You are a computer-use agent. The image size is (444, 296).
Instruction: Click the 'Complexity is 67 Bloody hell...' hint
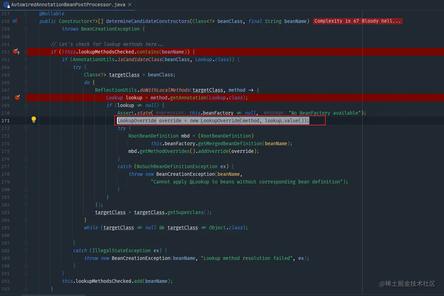[357, 21]
